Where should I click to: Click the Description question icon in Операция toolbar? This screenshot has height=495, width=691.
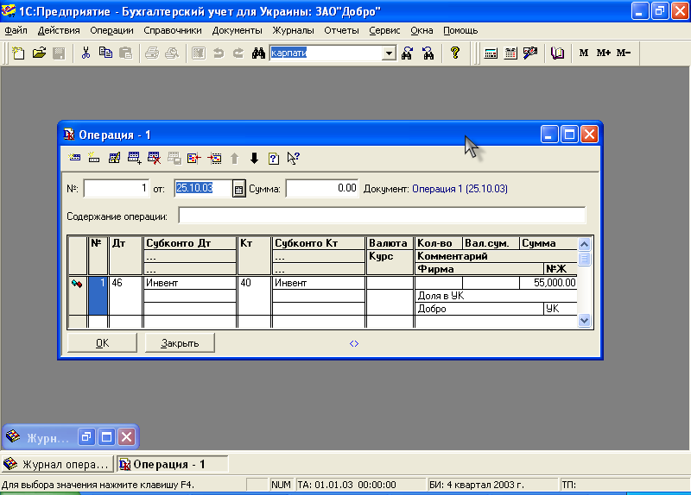coord(274,158)
